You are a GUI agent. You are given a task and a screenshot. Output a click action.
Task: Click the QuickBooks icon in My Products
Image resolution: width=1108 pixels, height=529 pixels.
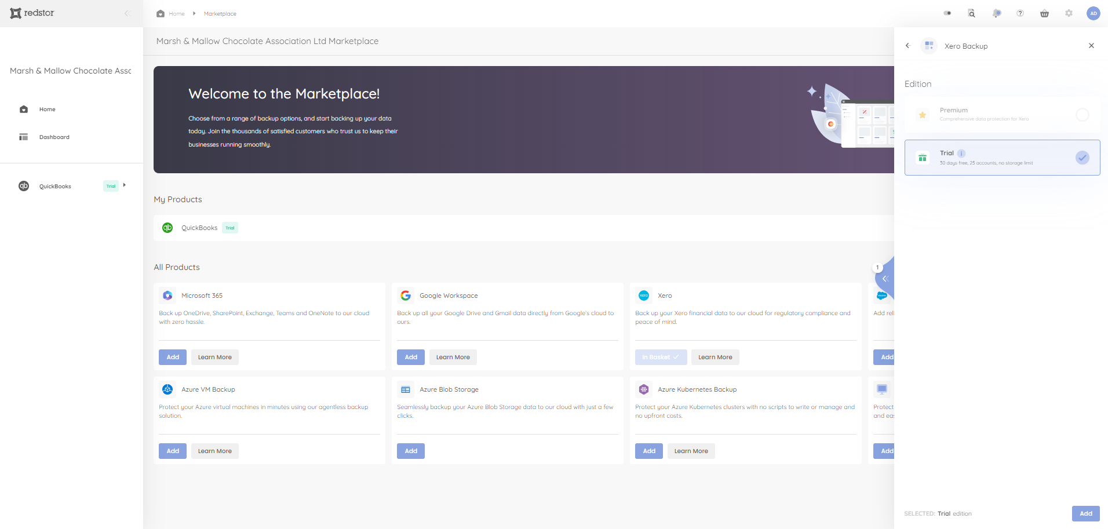coord(167,228)
